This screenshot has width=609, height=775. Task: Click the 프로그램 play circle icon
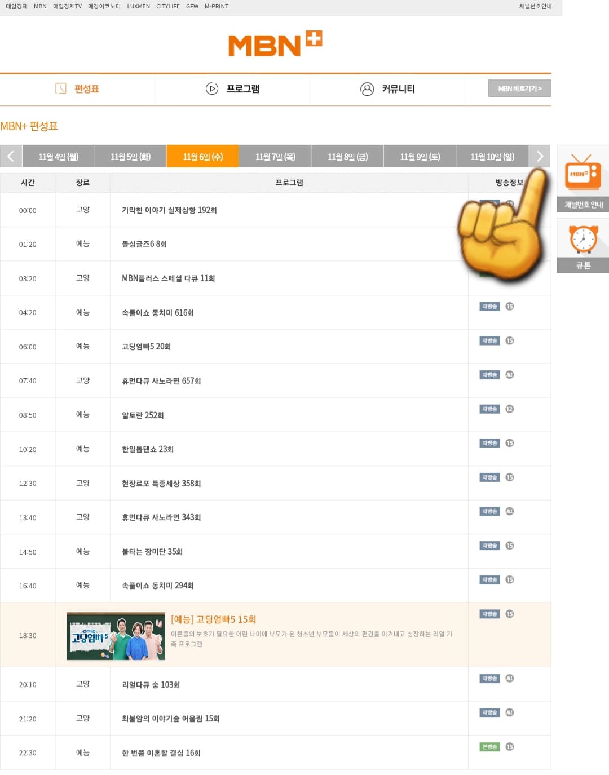(211, 89)
